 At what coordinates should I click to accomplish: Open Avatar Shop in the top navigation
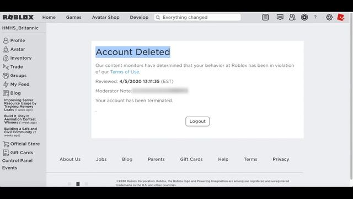click(105, 17)
